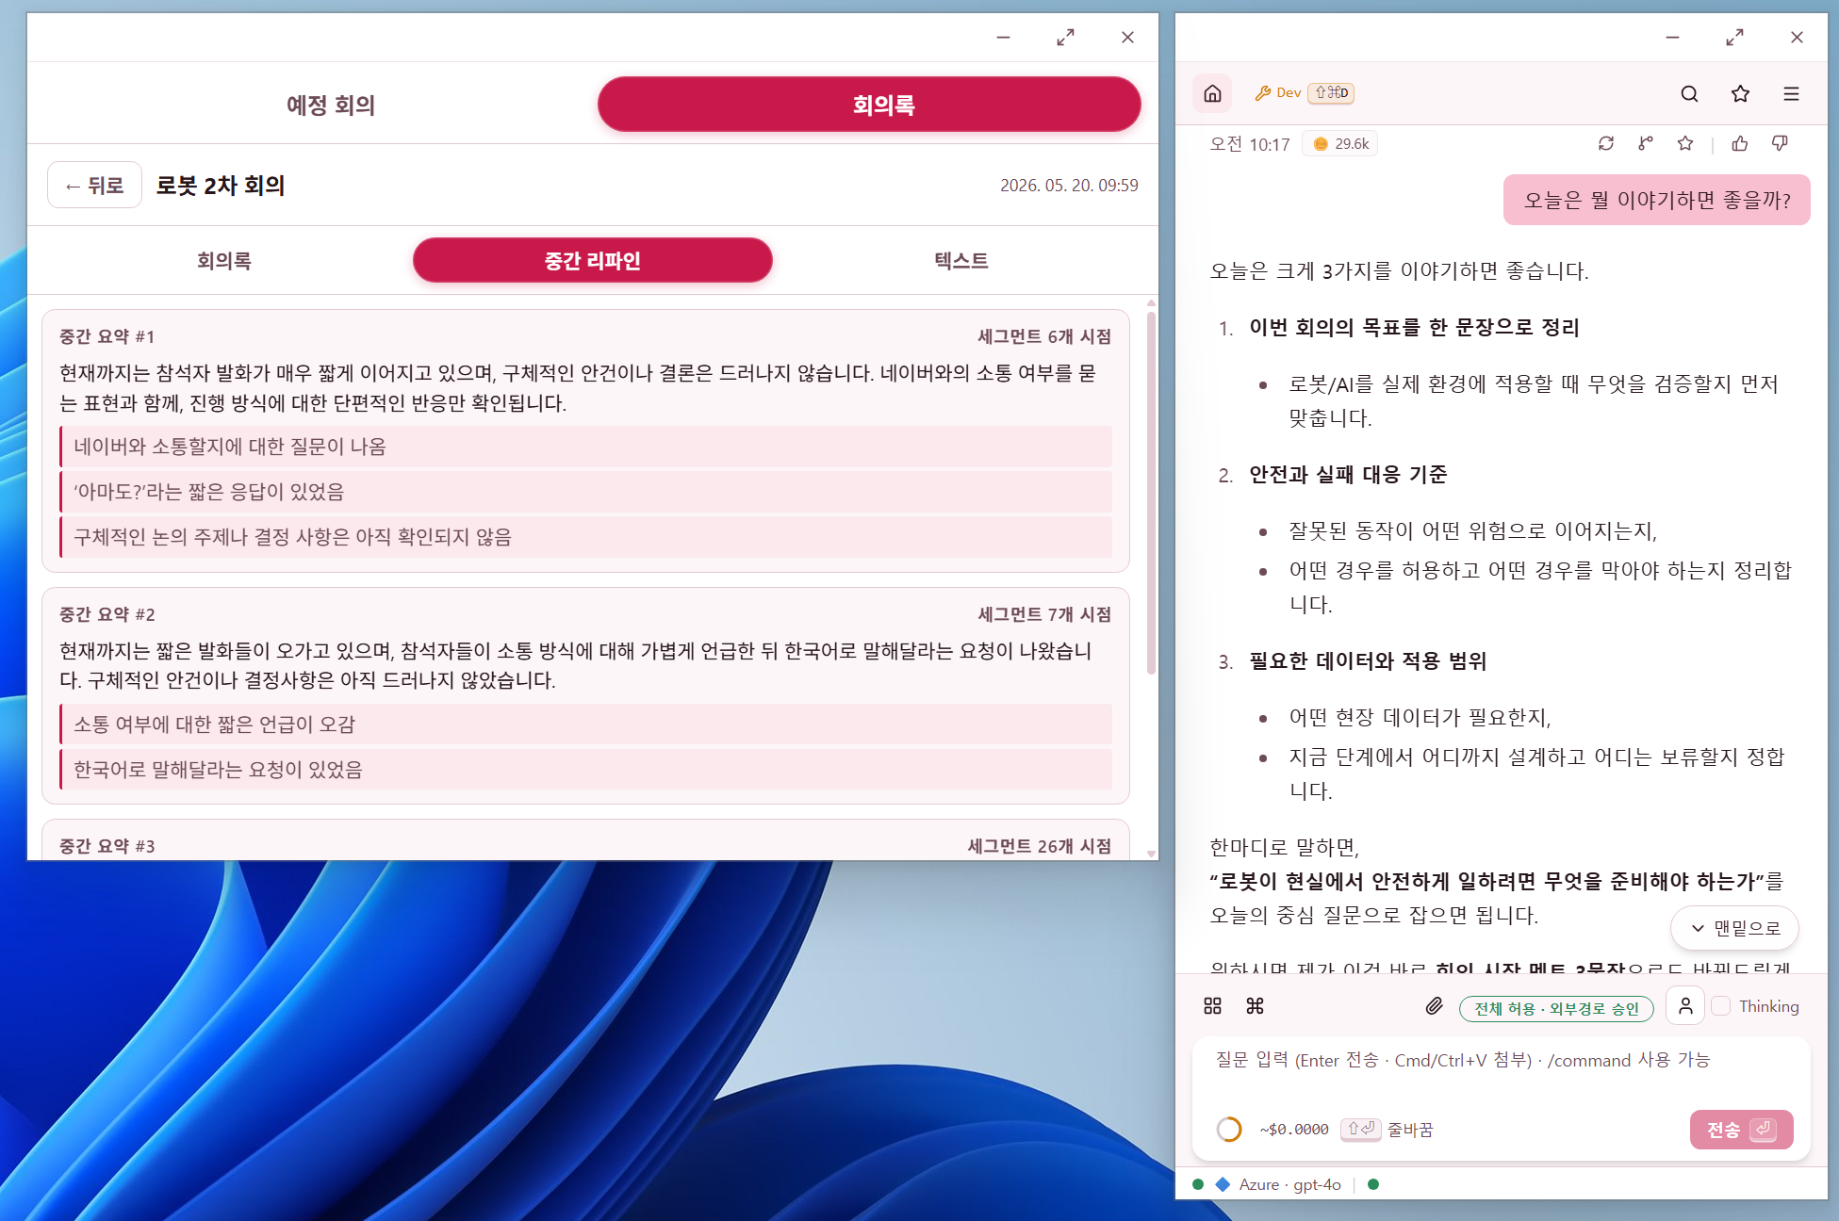Viewport: 1839px width, 1221px height.
Task: Click the 중간 요약 #2 heading
Action: click(107, 614)
